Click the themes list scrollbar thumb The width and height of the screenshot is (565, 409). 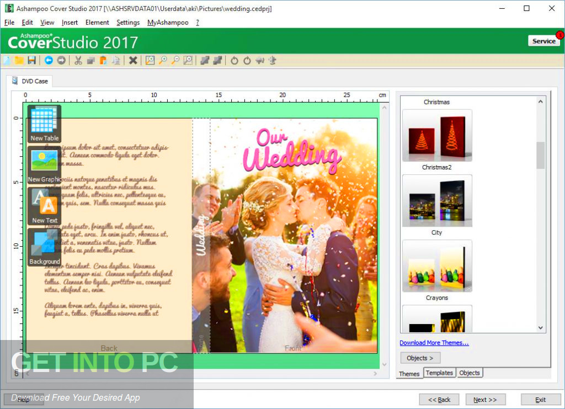(x=540, y=155)
